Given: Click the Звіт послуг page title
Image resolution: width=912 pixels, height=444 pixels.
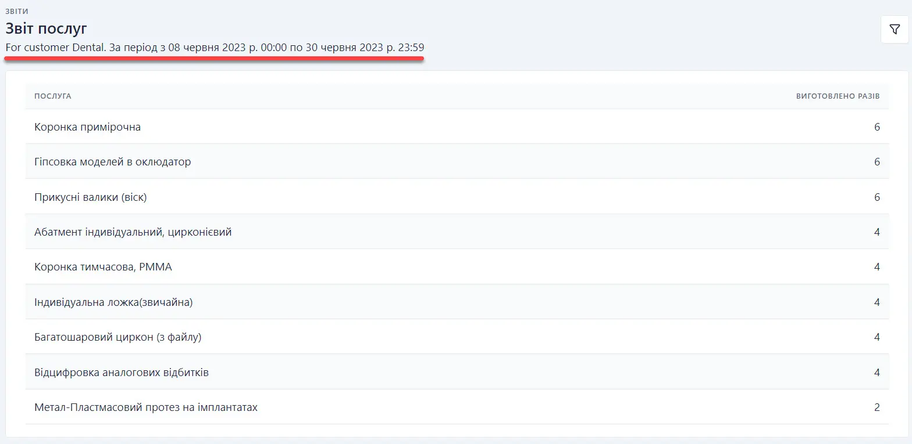Looking at the screenshot, I should pos(47,28).
